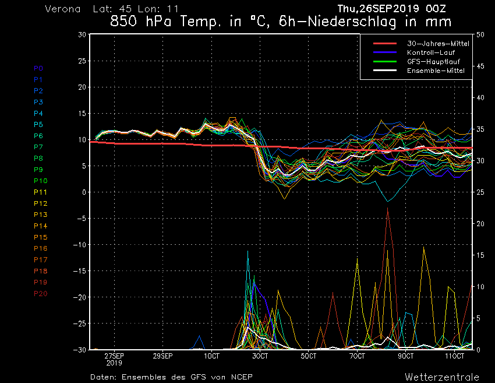Click the -30 temperature axis tick label
Screen dimensions: 495x383
pyautogui.click(x=79, y=350)
